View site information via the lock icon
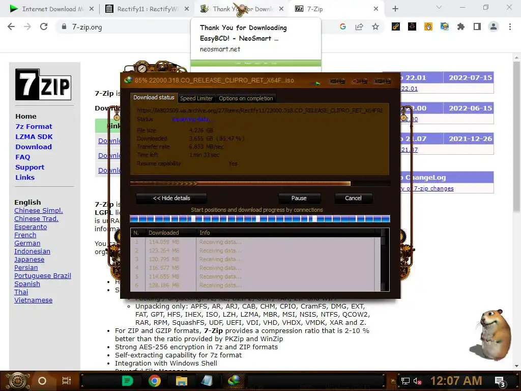The height and width of the screenshot is (391, 521). point(64,26)
